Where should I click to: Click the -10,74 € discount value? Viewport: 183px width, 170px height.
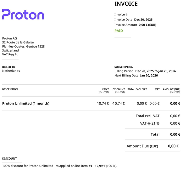[x=118, y=103]
